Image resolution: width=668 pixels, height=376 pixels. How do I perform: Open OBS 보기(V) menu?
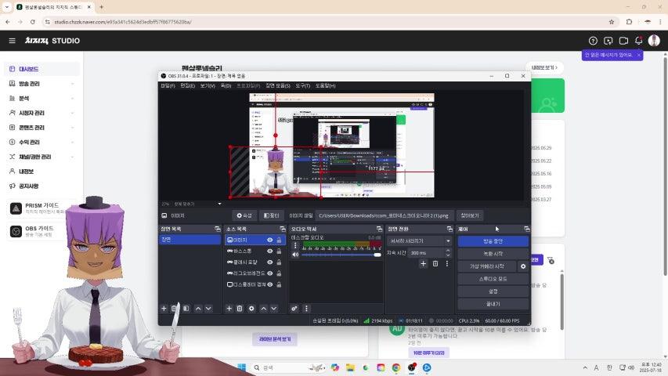[x=208, y=85]
